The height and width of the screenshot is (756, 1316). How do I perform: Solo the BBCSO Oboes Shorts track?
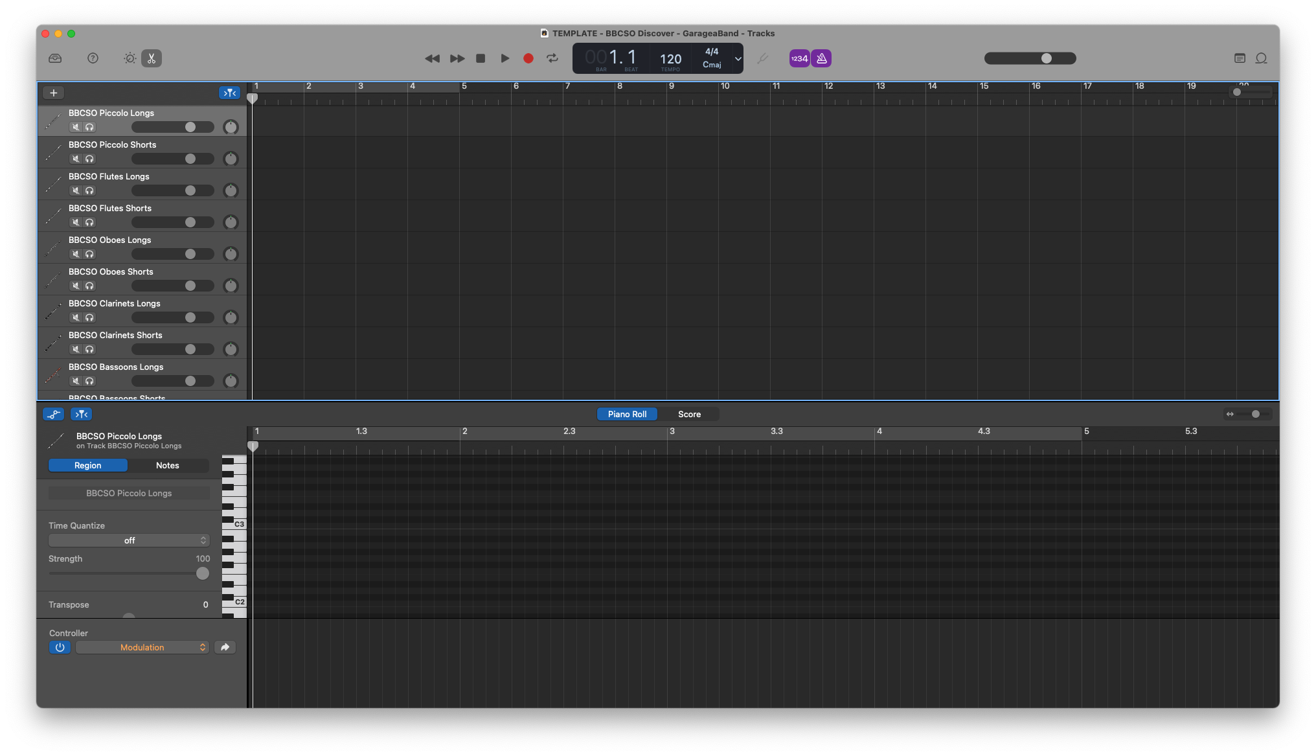point(89,285)
